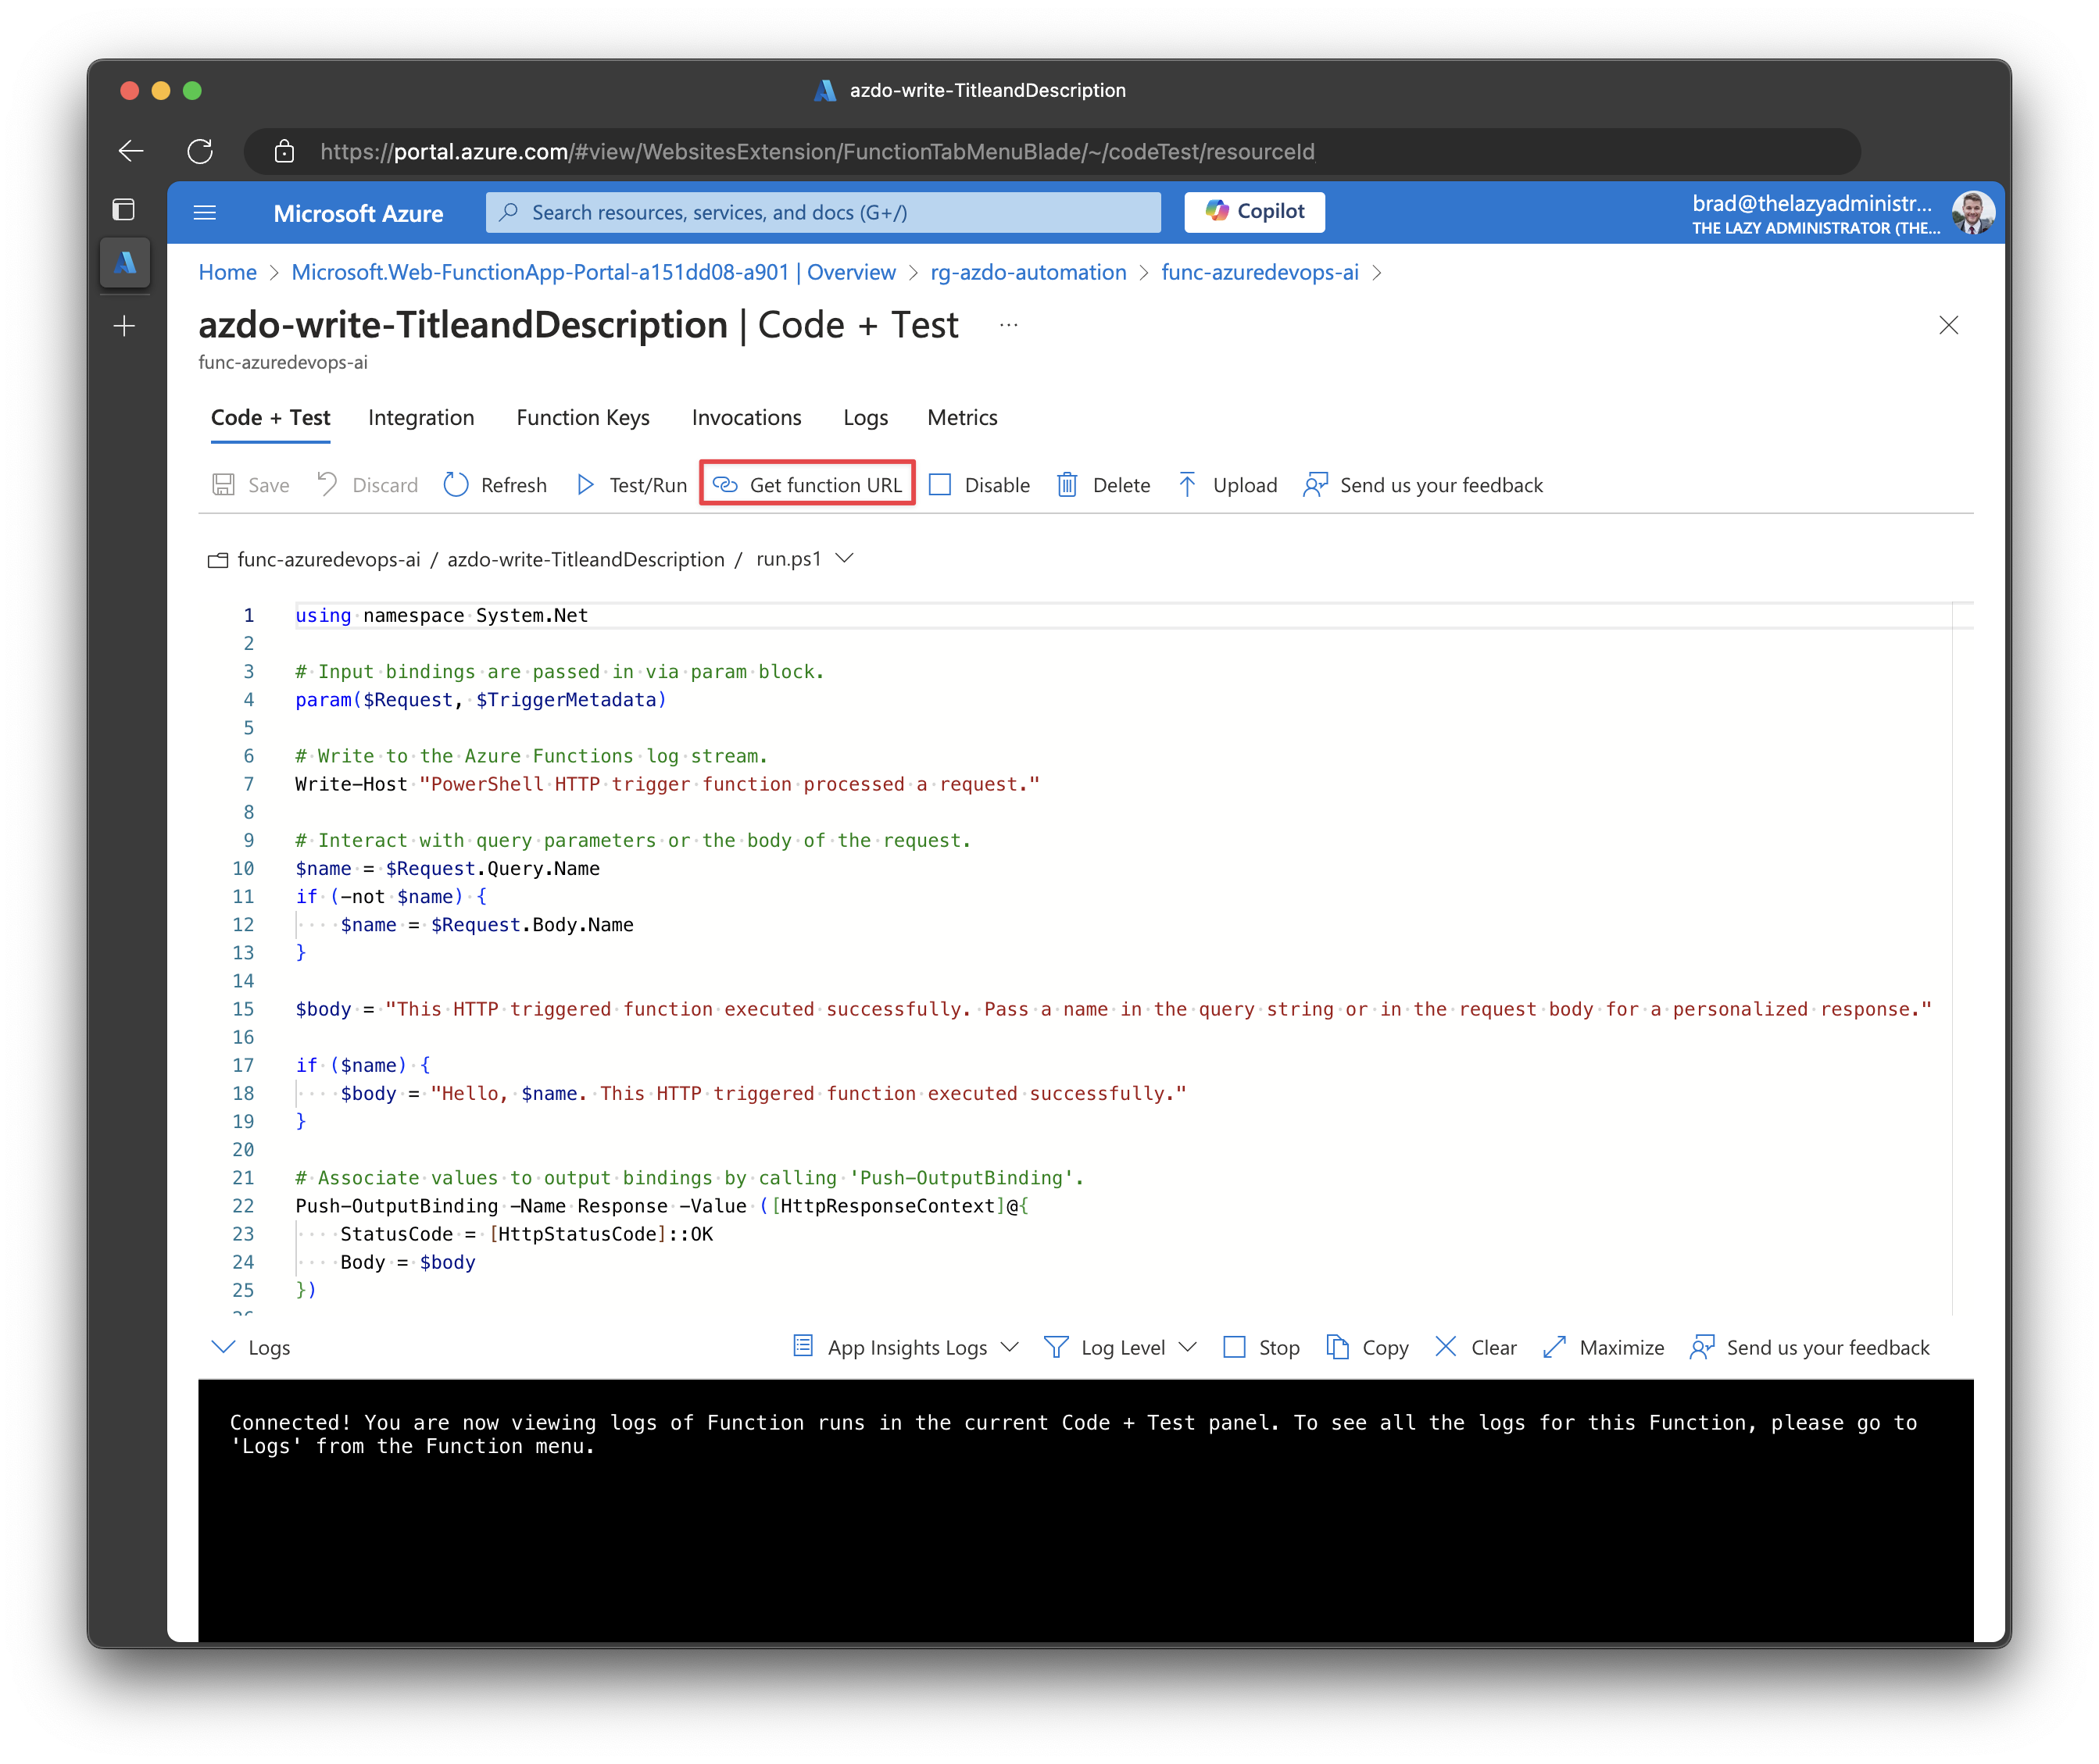Click the Write-Host line in editor
The image size is (2099, 1764).
click(x=667, y=784)
